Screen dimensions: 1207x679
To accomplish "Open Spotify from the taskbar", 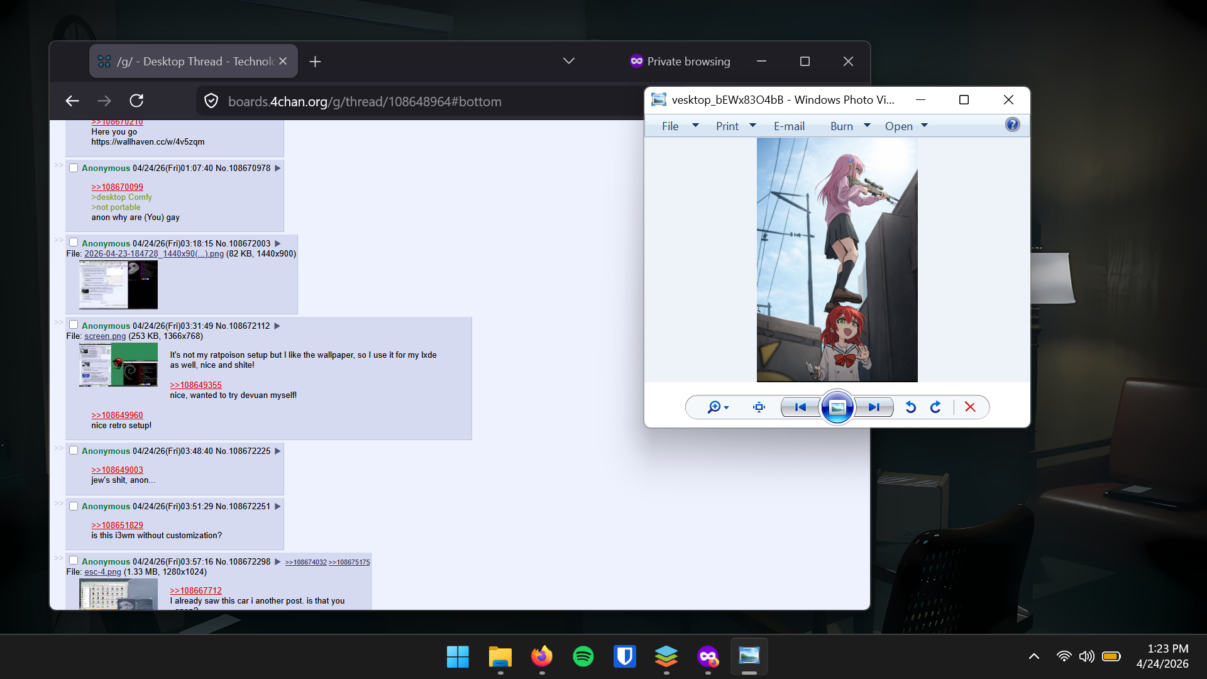I will tap(583, 657).
